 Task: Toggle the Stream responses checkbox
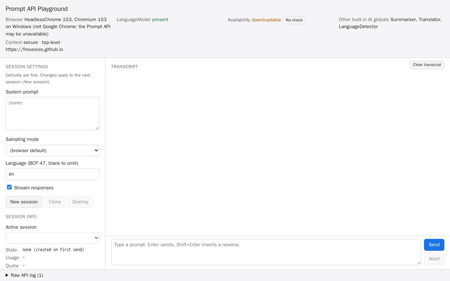[x=9, y=187]
